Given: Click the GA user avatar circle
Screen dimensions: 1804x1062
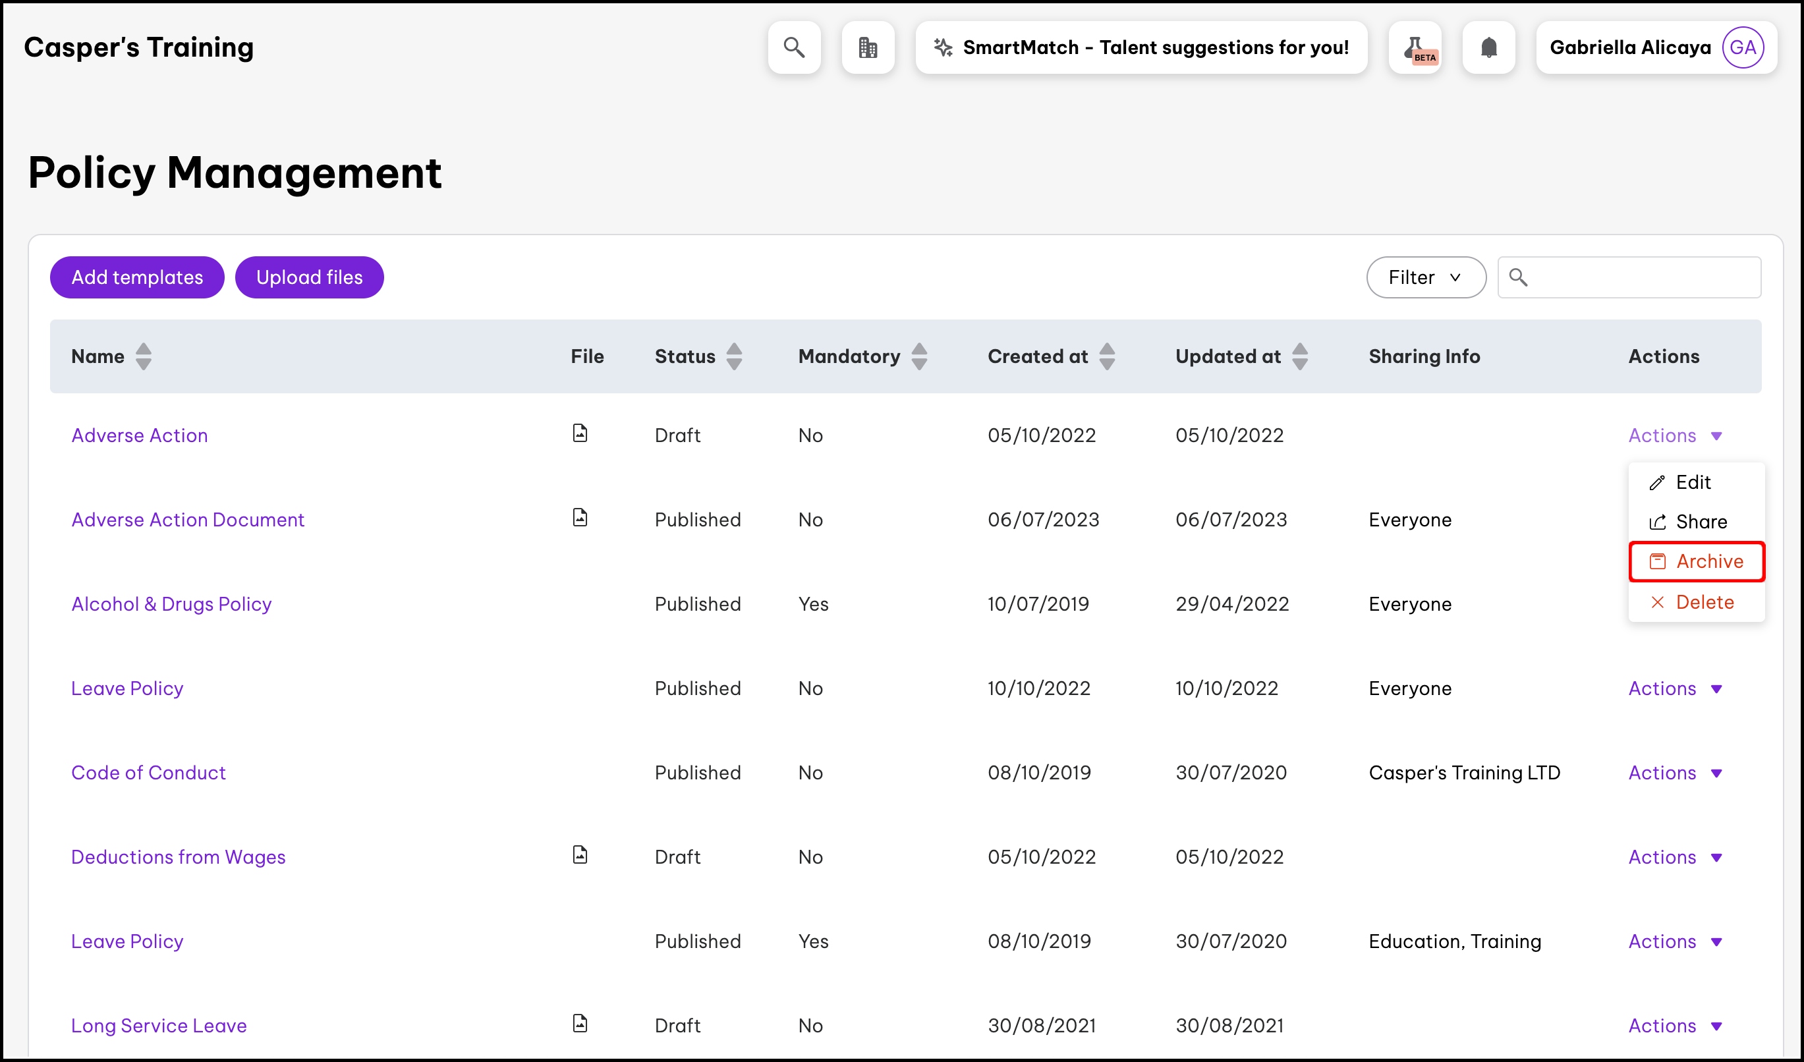Looking at the screenshot, I should point(1741,47).
